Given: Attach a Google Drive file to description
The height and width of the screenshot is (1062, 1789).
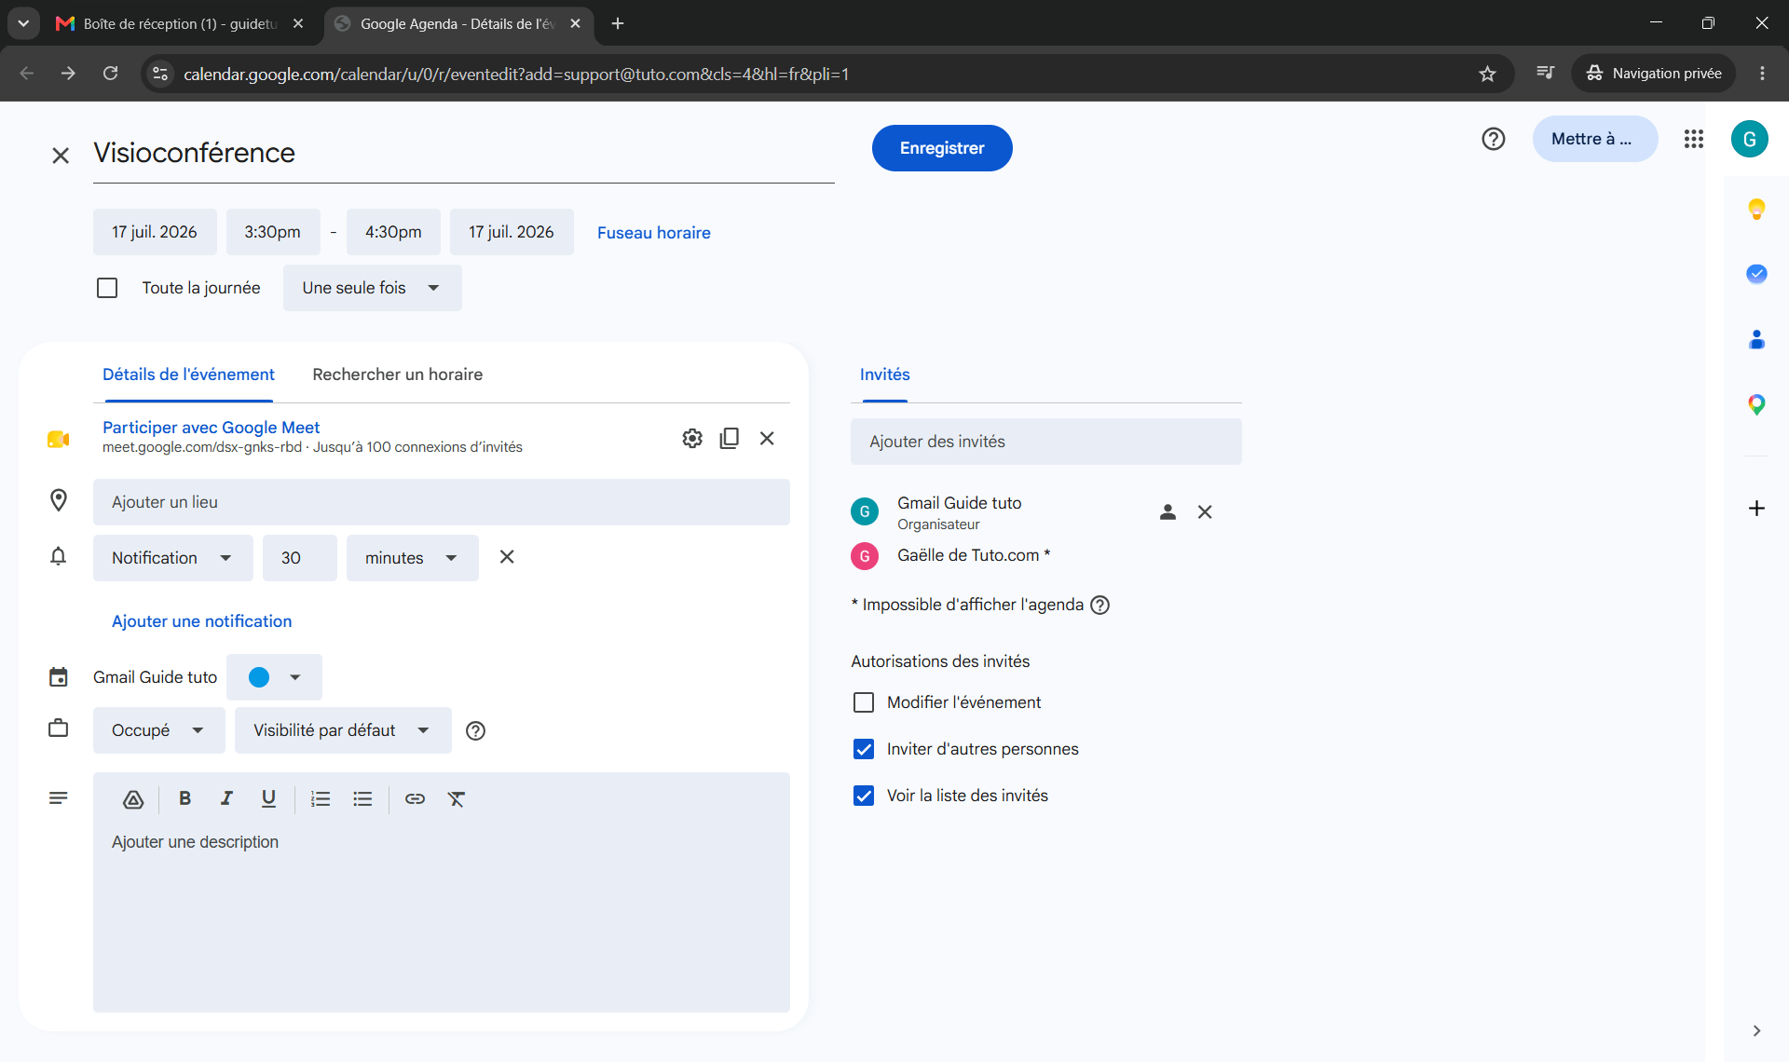Looking at the screenshot, I should 133,799.
